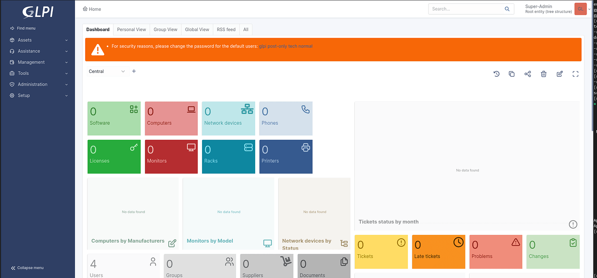
Task: Focus the global Search field
Action: tap(466, 9)
